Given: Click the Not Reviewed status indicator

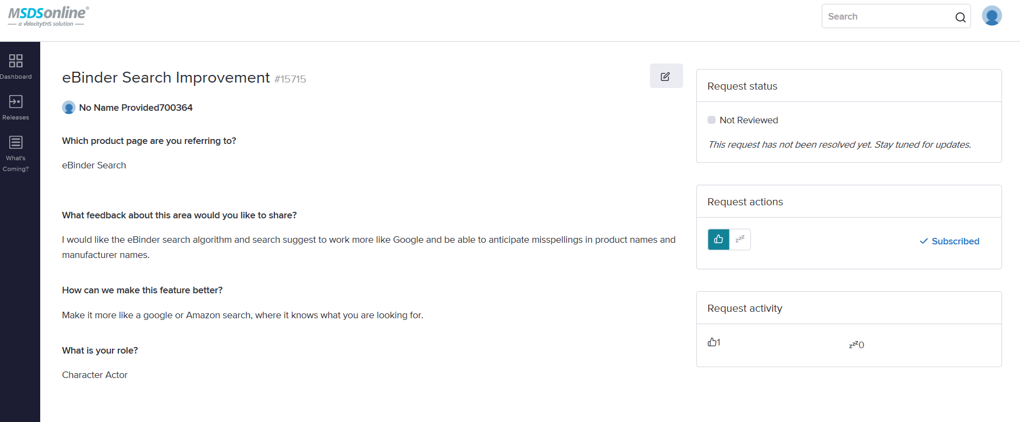Looking at the screenshot, I should [x=743, y=120].
